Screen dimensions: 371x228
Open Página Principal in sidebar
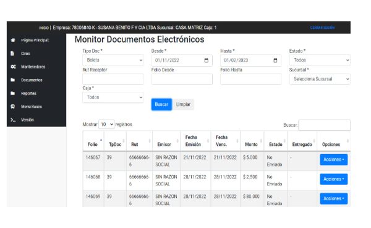[x=35, y=40]
